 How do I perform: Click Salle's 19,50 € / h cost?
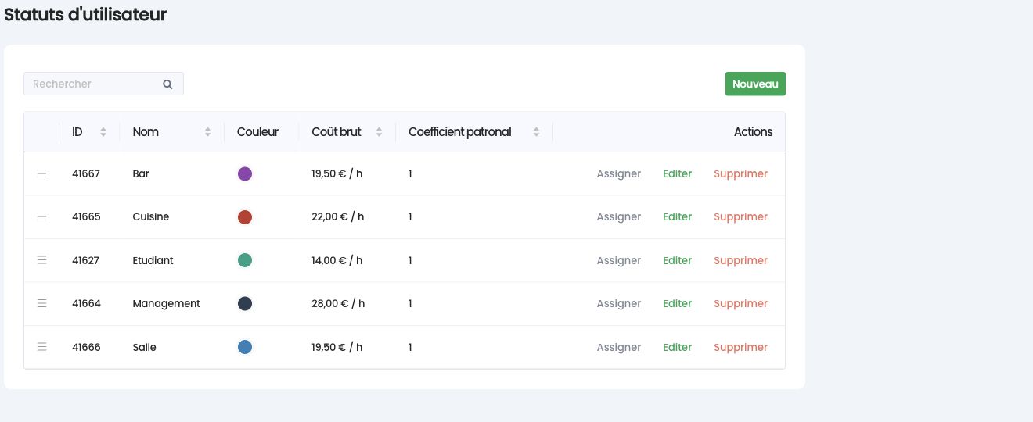pos(337,347)
